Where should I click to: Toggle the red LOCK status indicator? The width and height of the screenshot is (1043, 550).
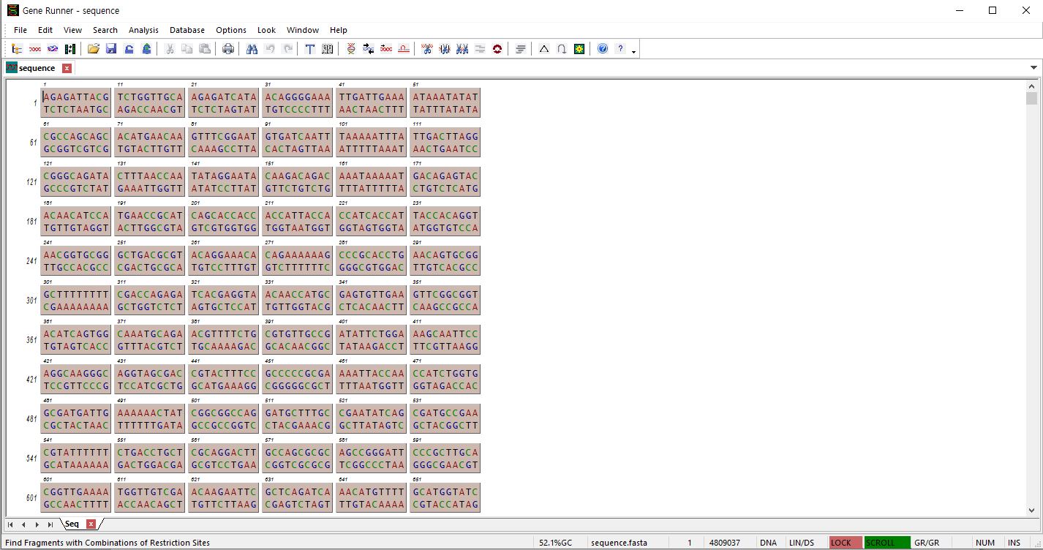tap(846, 543)
